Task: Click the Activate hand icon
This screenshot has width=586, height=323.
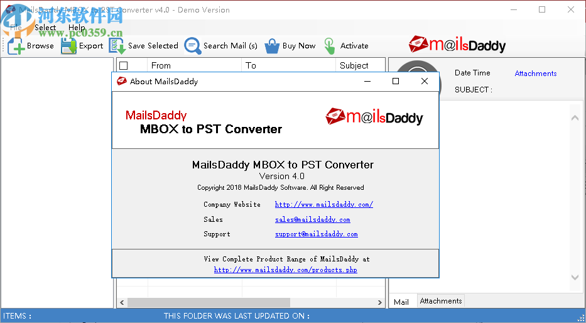Action: pos(330,46)
